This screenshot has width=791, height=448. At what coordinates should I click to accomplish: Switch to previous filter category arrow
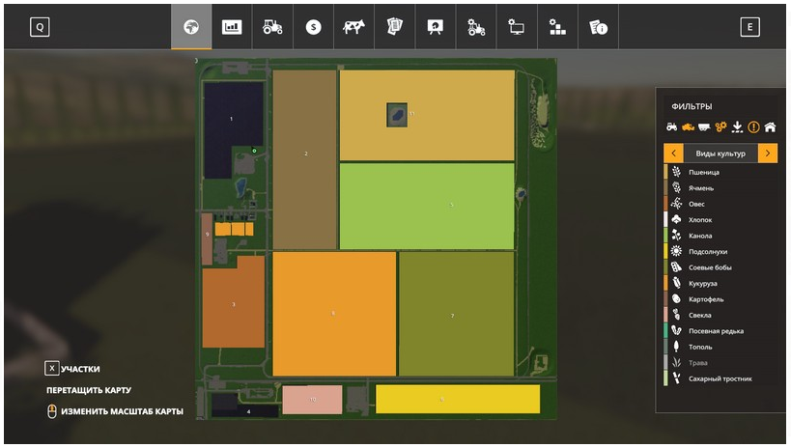point(673,153)
